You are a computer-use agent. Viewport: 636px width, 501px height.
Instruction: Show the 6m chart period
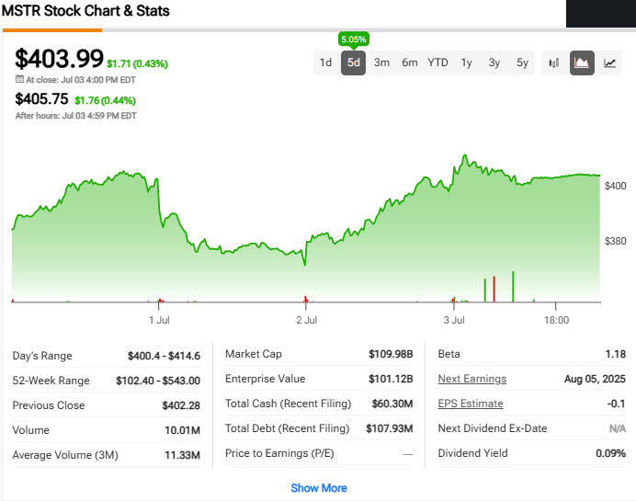click(410, 63)
